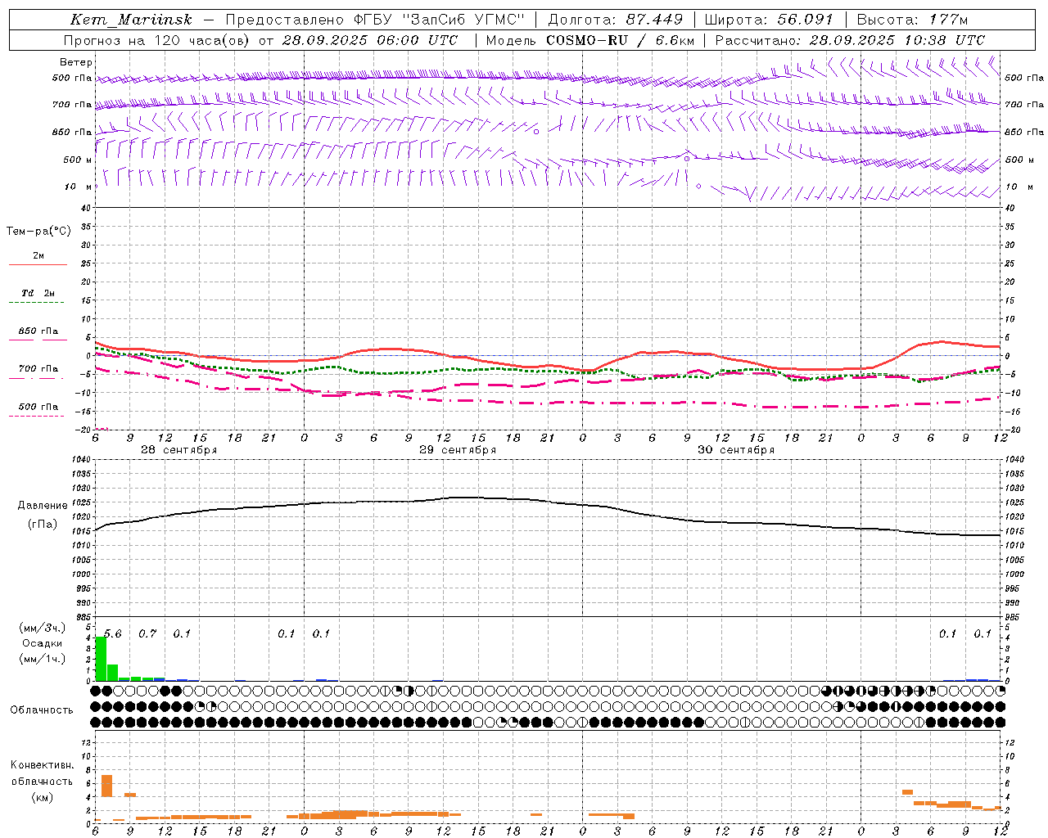Click the date label 29 сентября

458,450
